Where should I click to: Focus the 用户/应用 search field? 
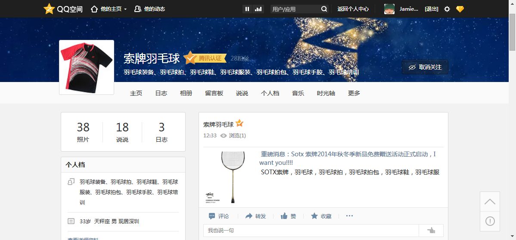coord(295,9)
